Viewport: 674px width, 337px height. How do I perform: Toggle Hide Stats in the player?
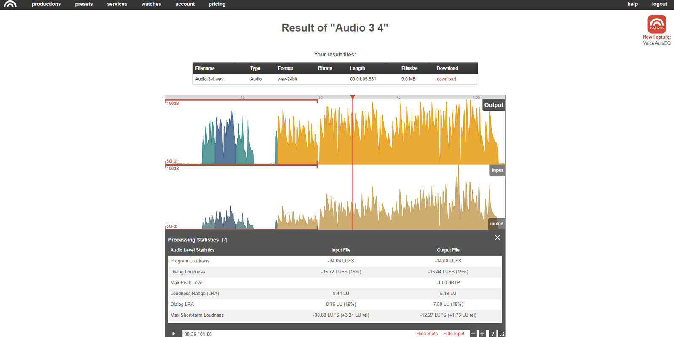[427, 334]
